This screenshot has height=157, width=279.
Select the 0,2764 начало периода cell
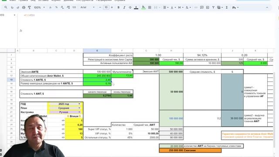click(x=97, y=96)
